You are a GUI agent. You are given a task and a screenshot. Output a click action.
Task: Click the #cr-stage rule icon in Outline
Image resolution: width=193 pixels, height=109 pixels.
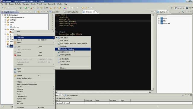[162, 23]
